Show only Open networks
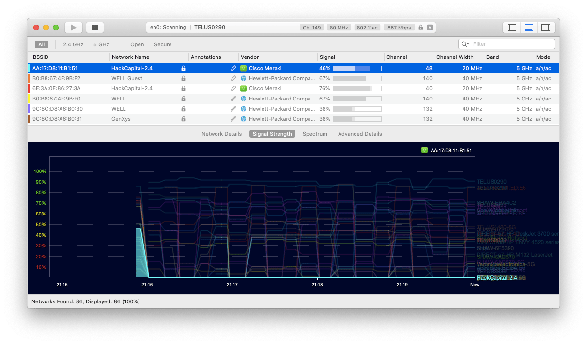 [137, 44]
